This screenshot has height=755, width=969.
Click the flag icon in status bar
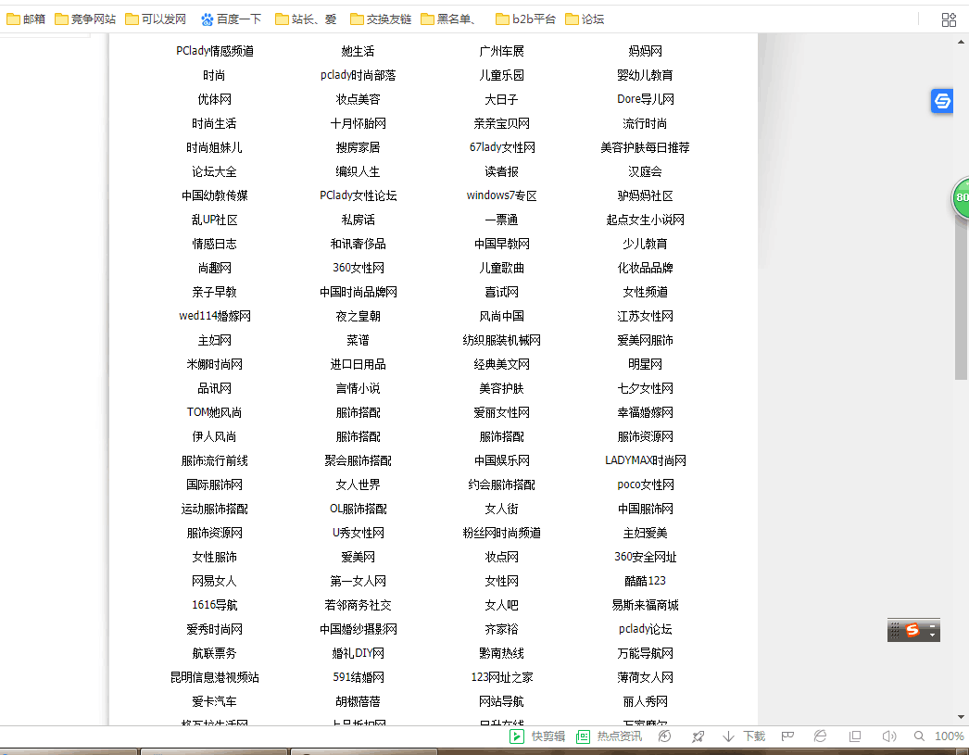pyautogui.click(x=787, y=736)
